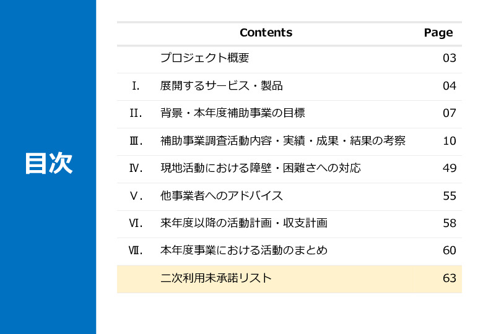Image resolution: width=483 pixels, height=334 pixels.
Task: Open 本年度事業における活動のまとめ entry
Action: [x=243, y=250]
